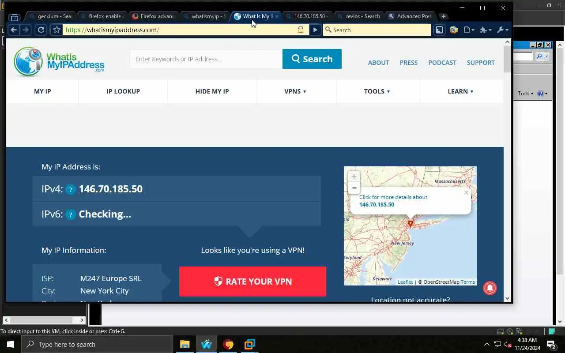This screenshot has height=353, width=565.
Task: Click the WhatIsMyIPAddress.com logo
Action: tap(59, 61)
